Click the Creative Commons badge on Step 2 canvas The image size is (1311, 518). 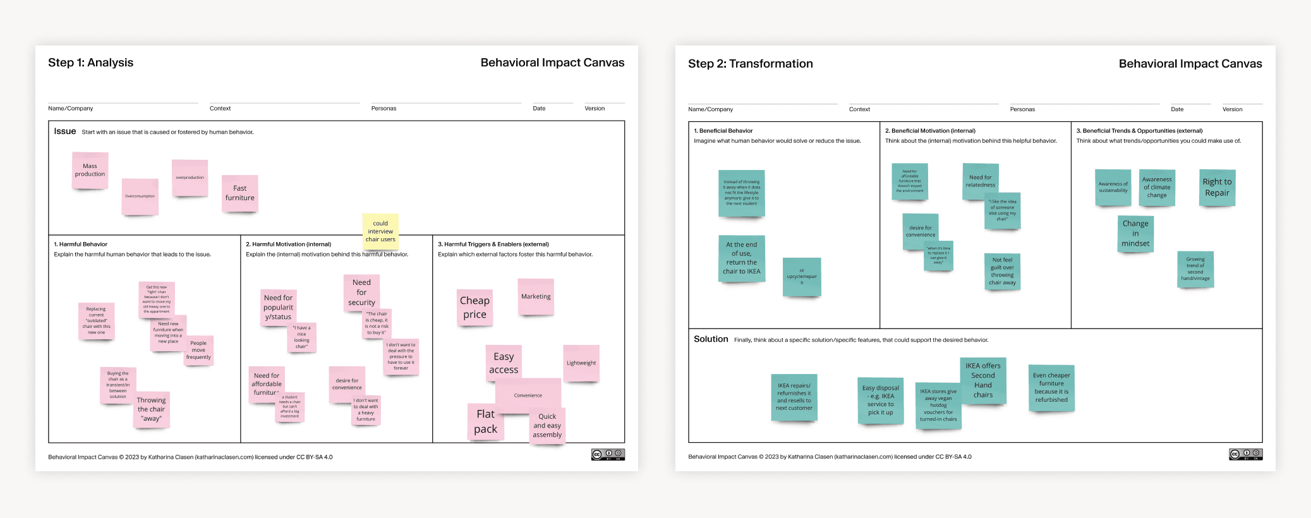[1245, 454]
